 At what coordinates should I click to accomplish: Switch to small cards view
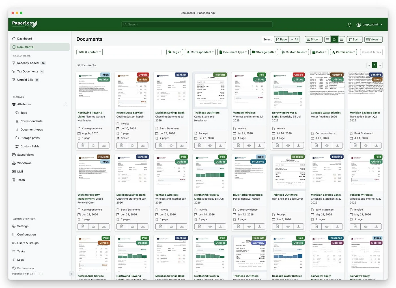pyautogui.click(x=335, y=40)
